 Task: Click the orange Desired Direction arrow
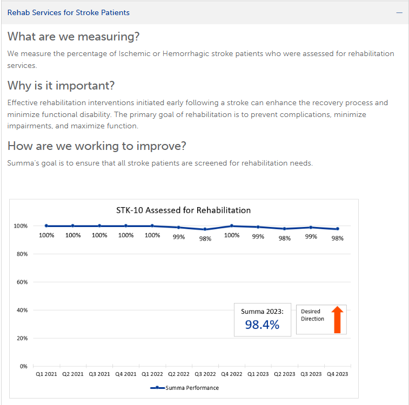tap(337, 320)
